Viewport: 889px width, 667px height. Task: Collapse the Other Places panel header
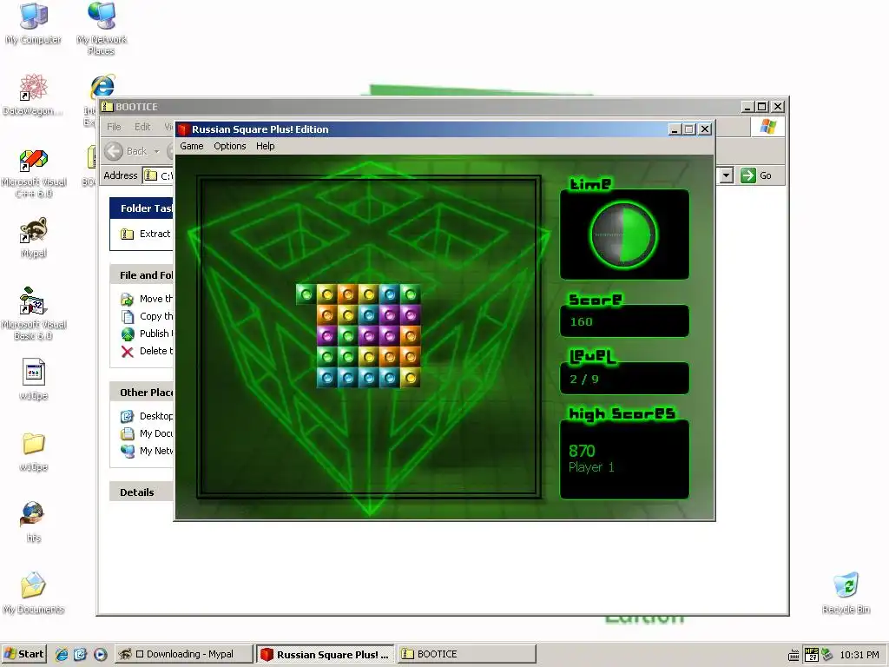click(142, 393)
